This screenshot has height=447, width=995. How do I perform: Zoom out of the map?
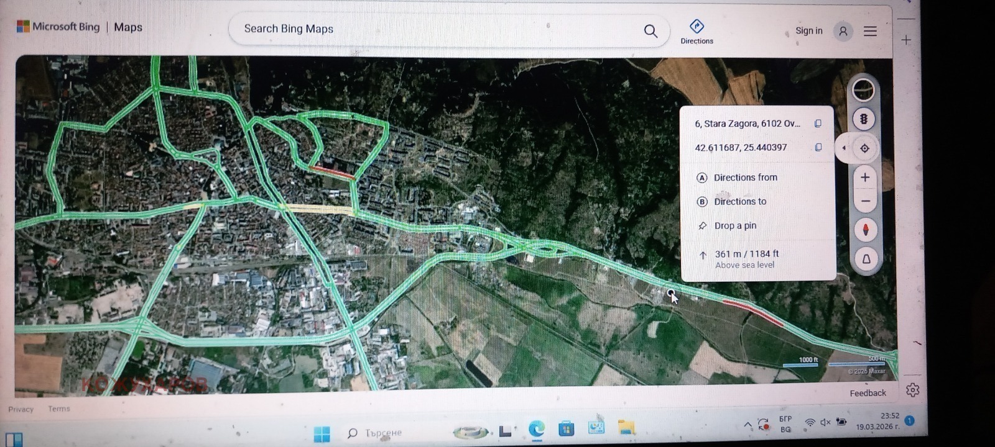pyautogui.click(x=864, y=201)
